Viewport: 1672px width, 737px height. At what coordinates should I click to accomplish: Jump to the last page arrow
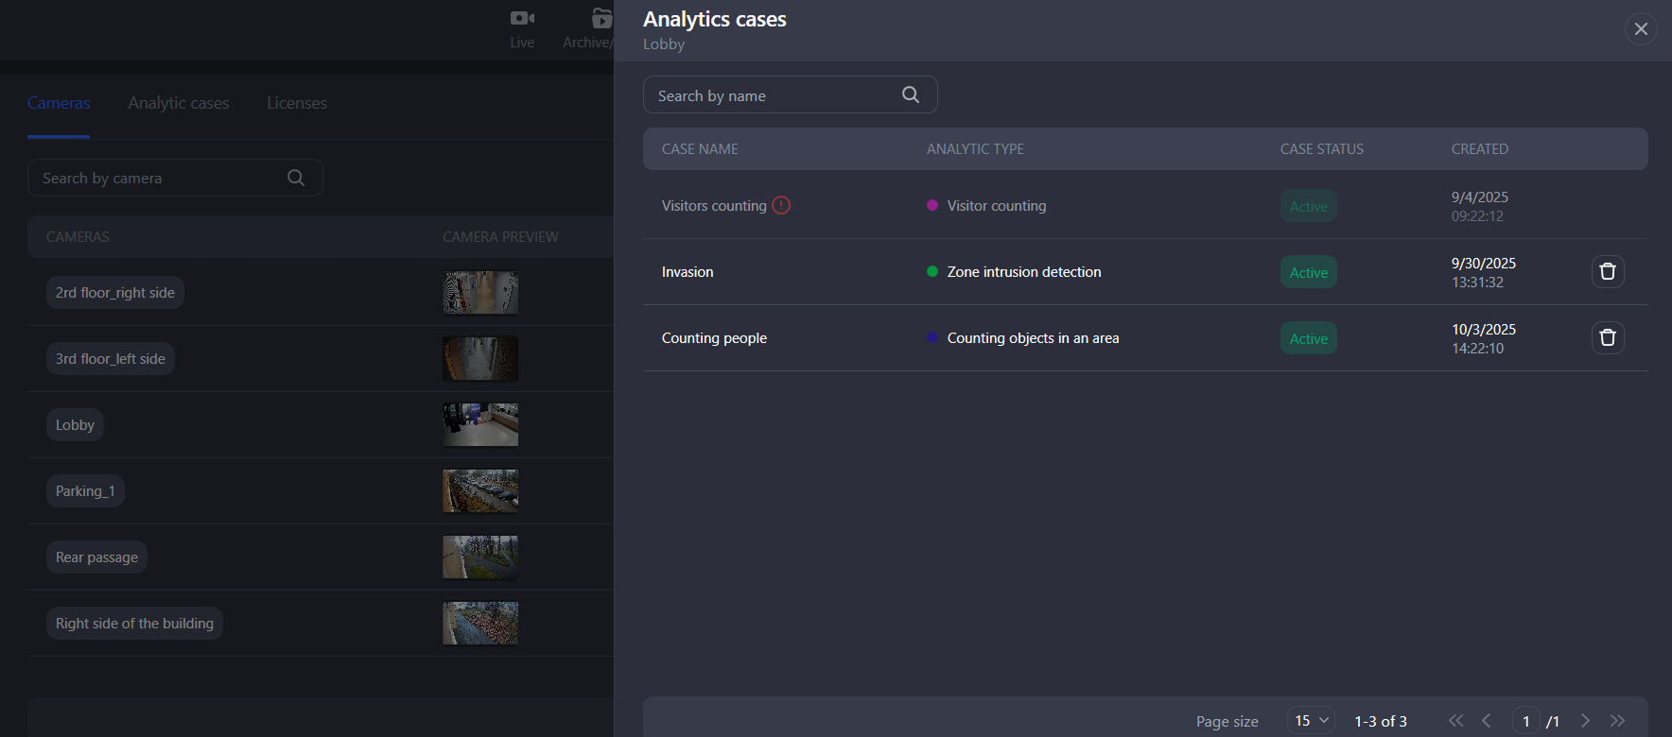click(x=1618, y=721)
